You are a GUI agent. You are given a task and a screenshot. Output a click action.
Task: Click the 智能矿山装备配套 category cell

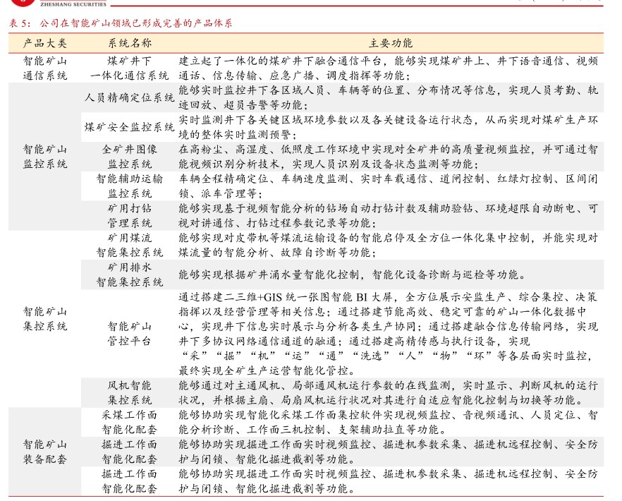pos(45,452)
